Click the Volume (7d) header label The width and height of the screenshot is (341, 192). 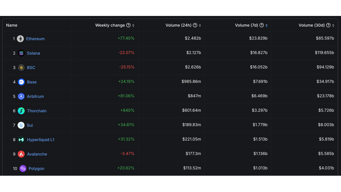[x=247, y=25]
